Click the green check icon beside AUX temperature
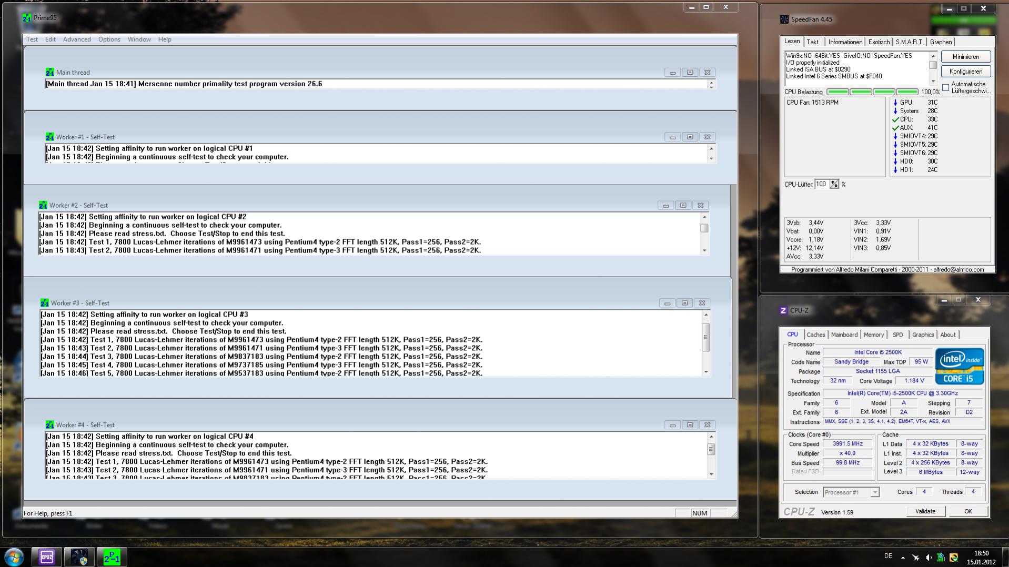The width and height of the screenshot is (1009, 567). [x=895, y=128]
